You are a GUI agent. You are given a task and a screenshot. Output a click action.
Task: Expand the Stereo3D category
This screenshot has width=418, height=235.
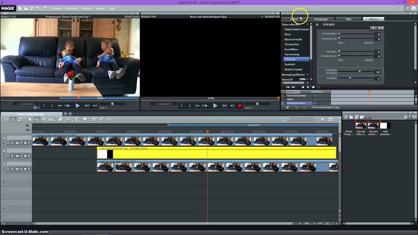click(x=307, y=79)
